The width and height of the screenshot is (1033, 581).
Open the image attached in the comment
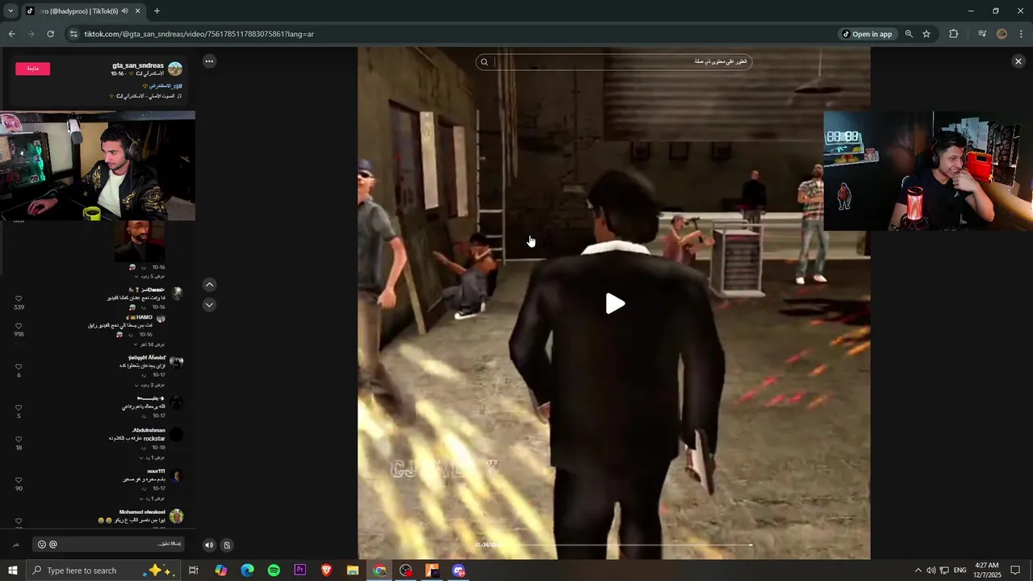[x=139, y=241]
